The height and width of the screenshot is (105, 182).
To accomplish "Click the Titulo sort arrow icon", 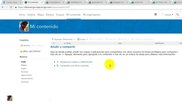I will [65, 43].
